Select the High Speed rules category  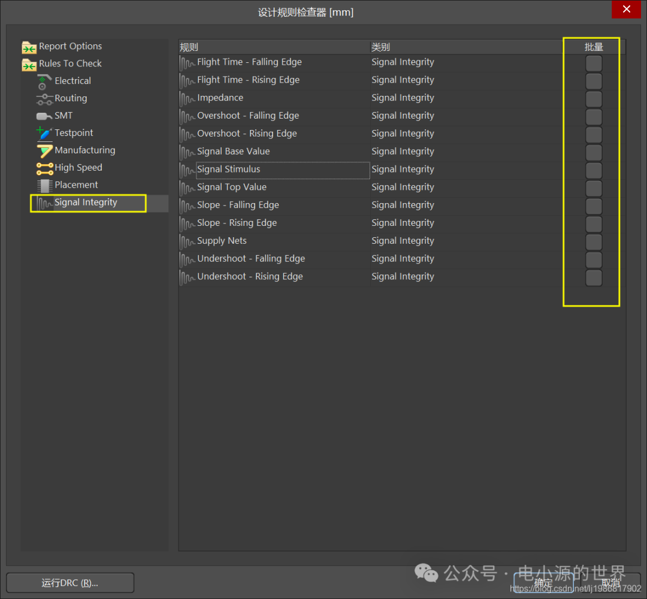tap(78, 168)
